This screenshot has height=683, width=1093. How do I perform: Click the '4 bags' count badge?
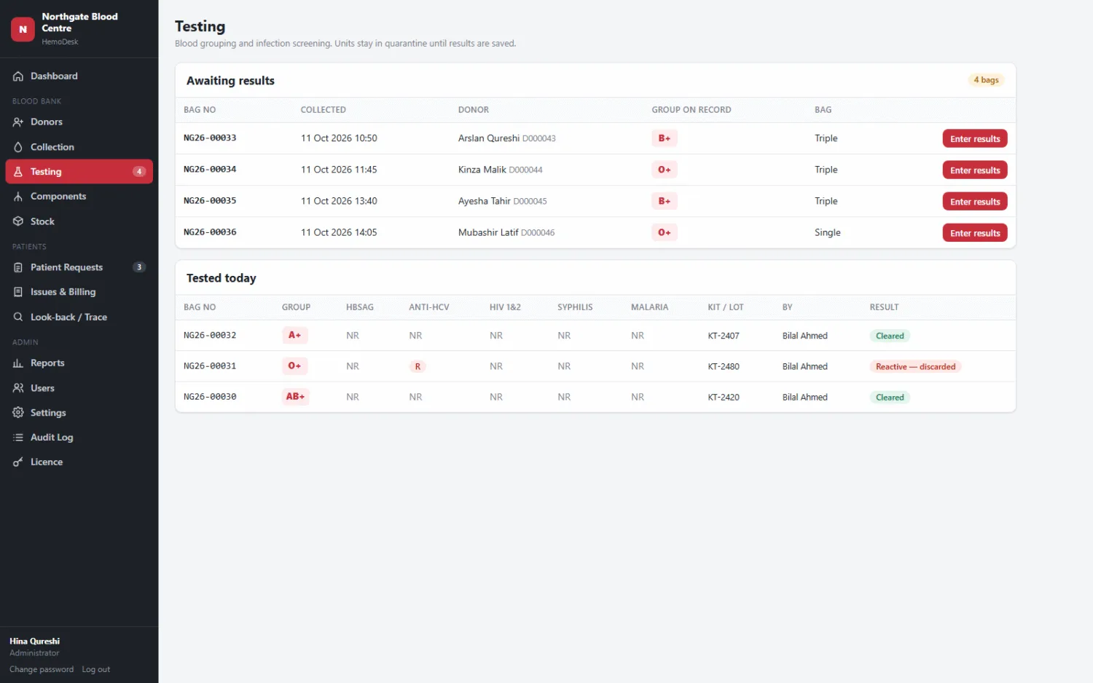pos(986,80)
